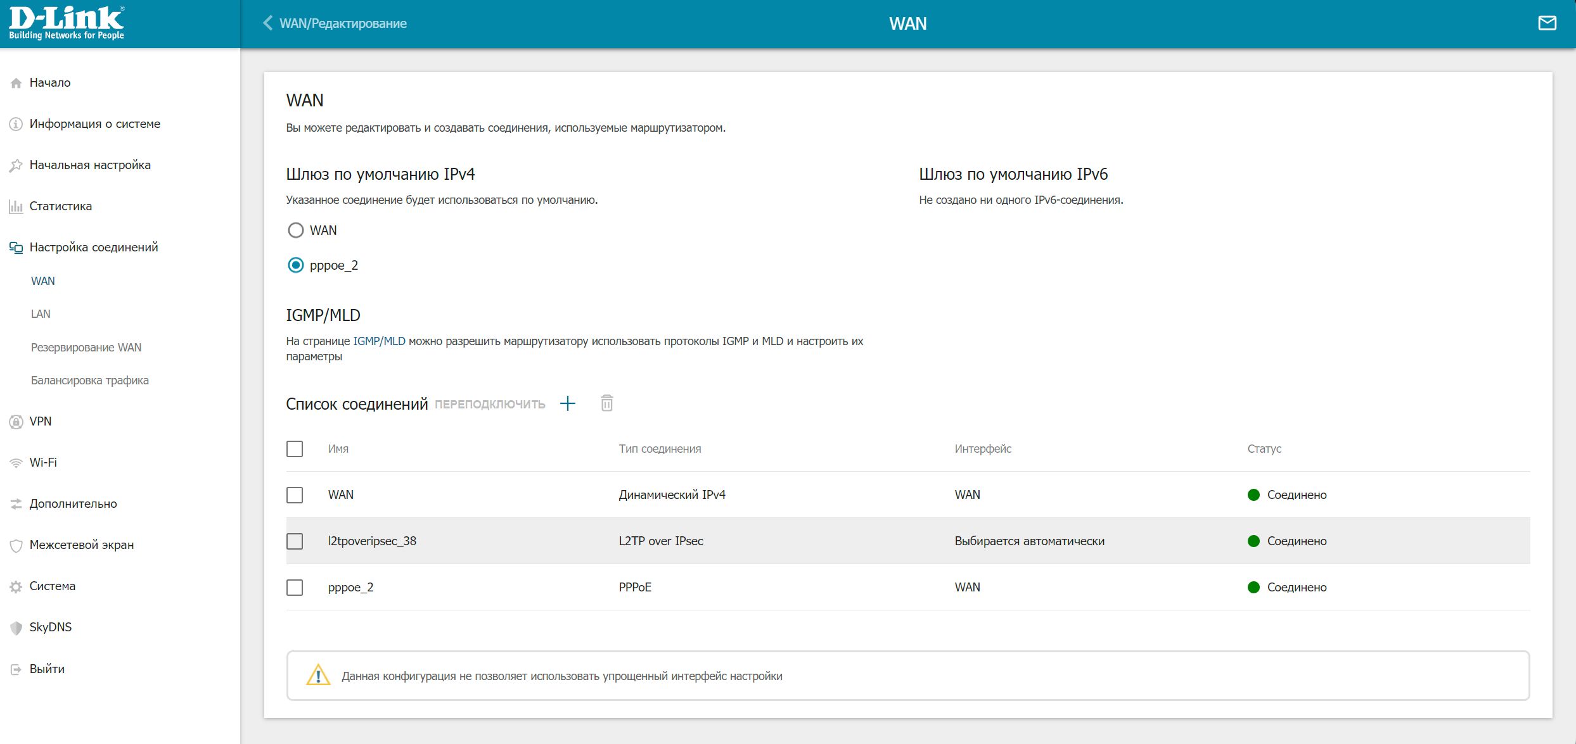Click the Выйти logout item
This screenshot has height=744, width=1576.
46,669
